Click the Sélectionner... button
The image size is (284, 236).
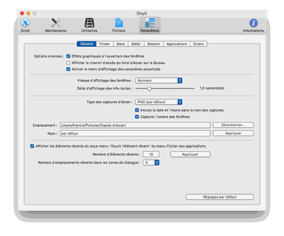point(233,125)
